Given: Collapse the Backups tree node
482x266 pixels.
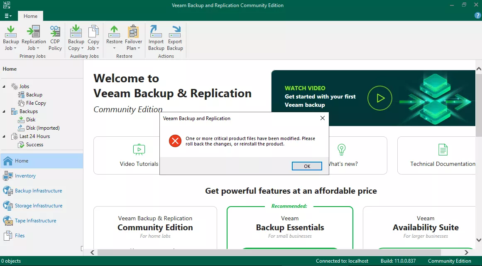Looking at the screenshot, I should click(x=5, y=111).
